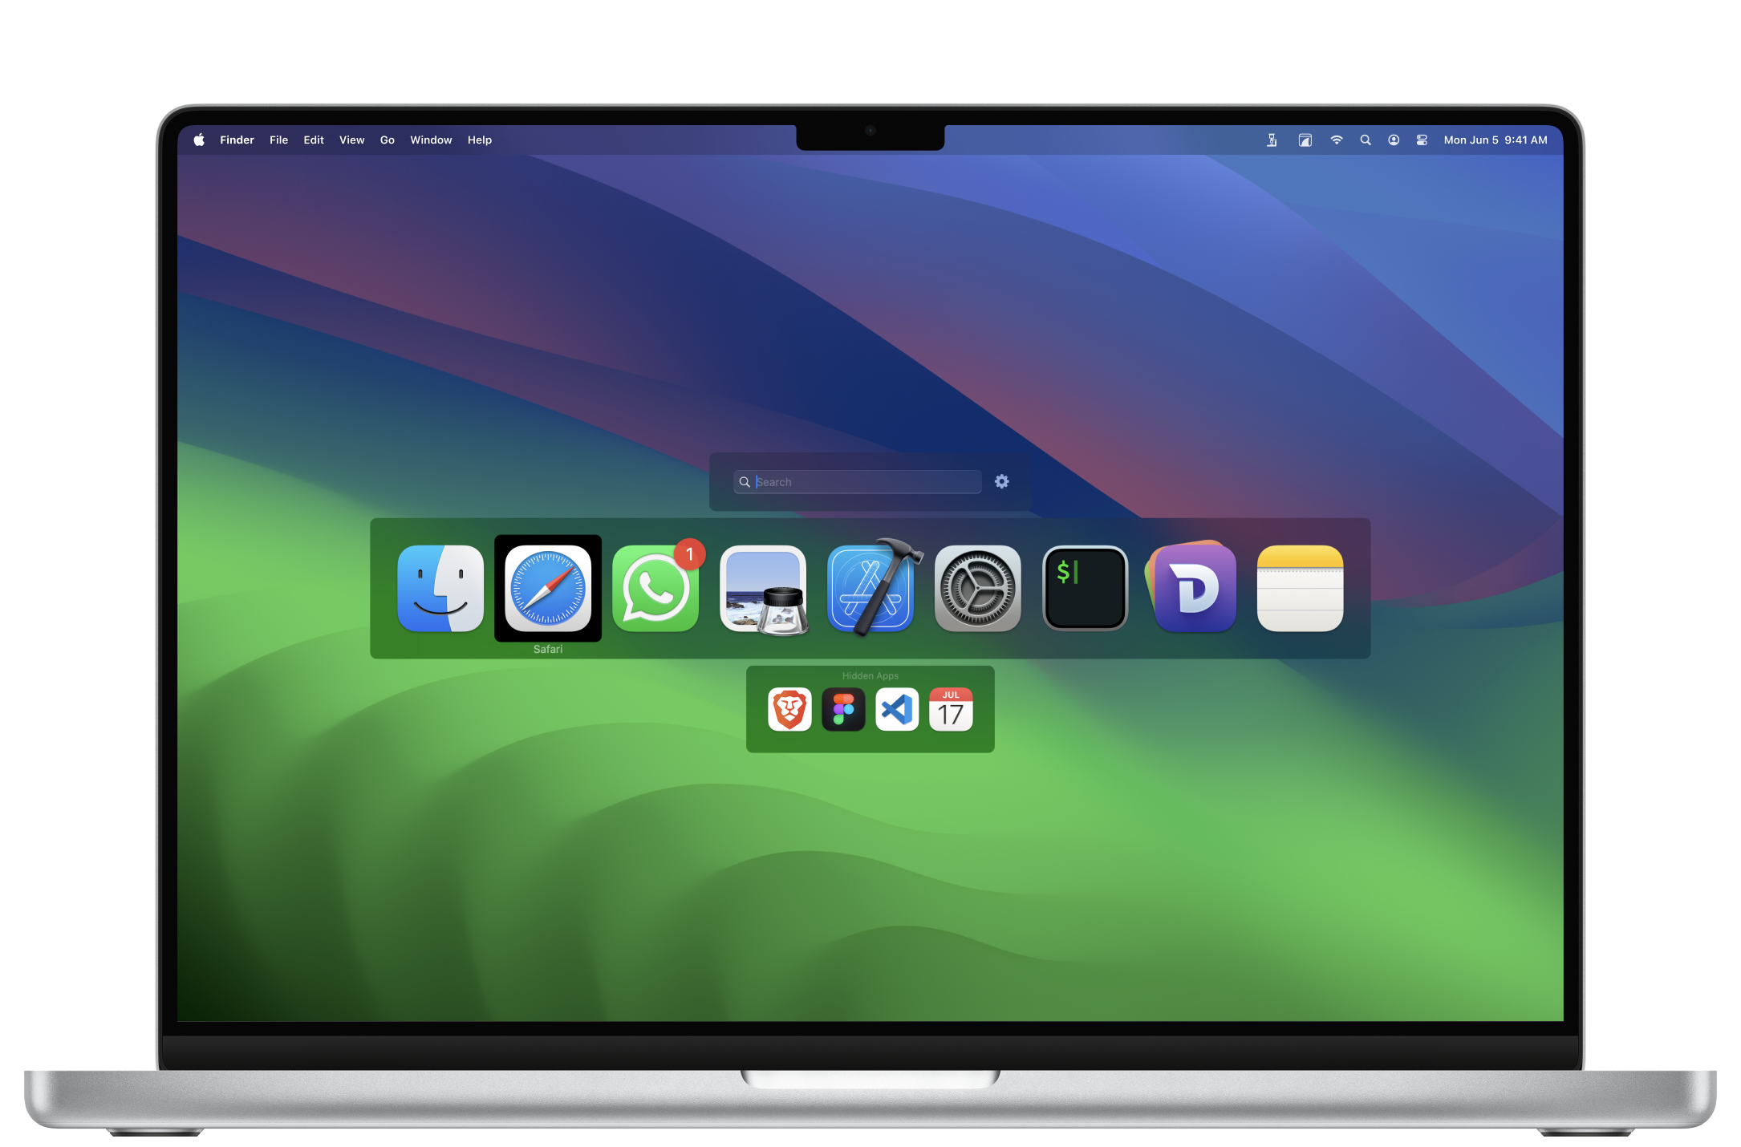
Task: Open the File menu
Action: (278, 140)
